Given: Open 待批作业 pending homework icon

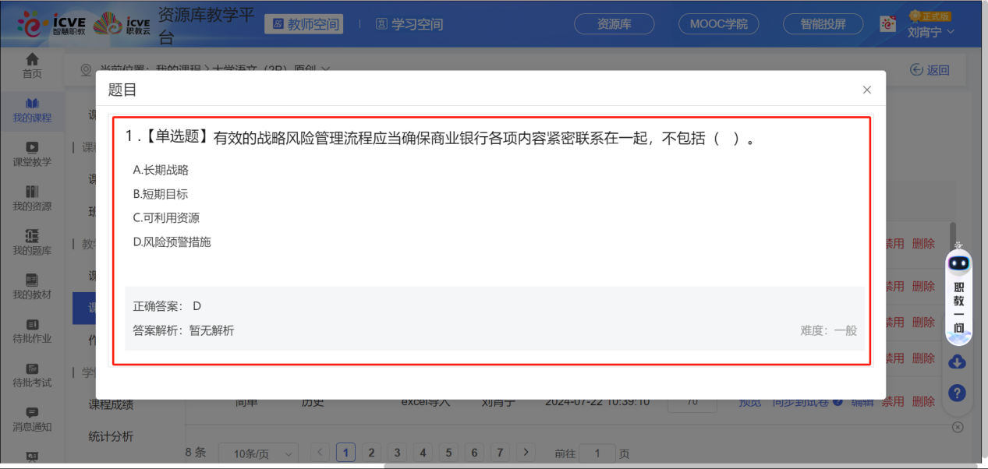Looking at the screenshot, I should (x=32, y=331).
